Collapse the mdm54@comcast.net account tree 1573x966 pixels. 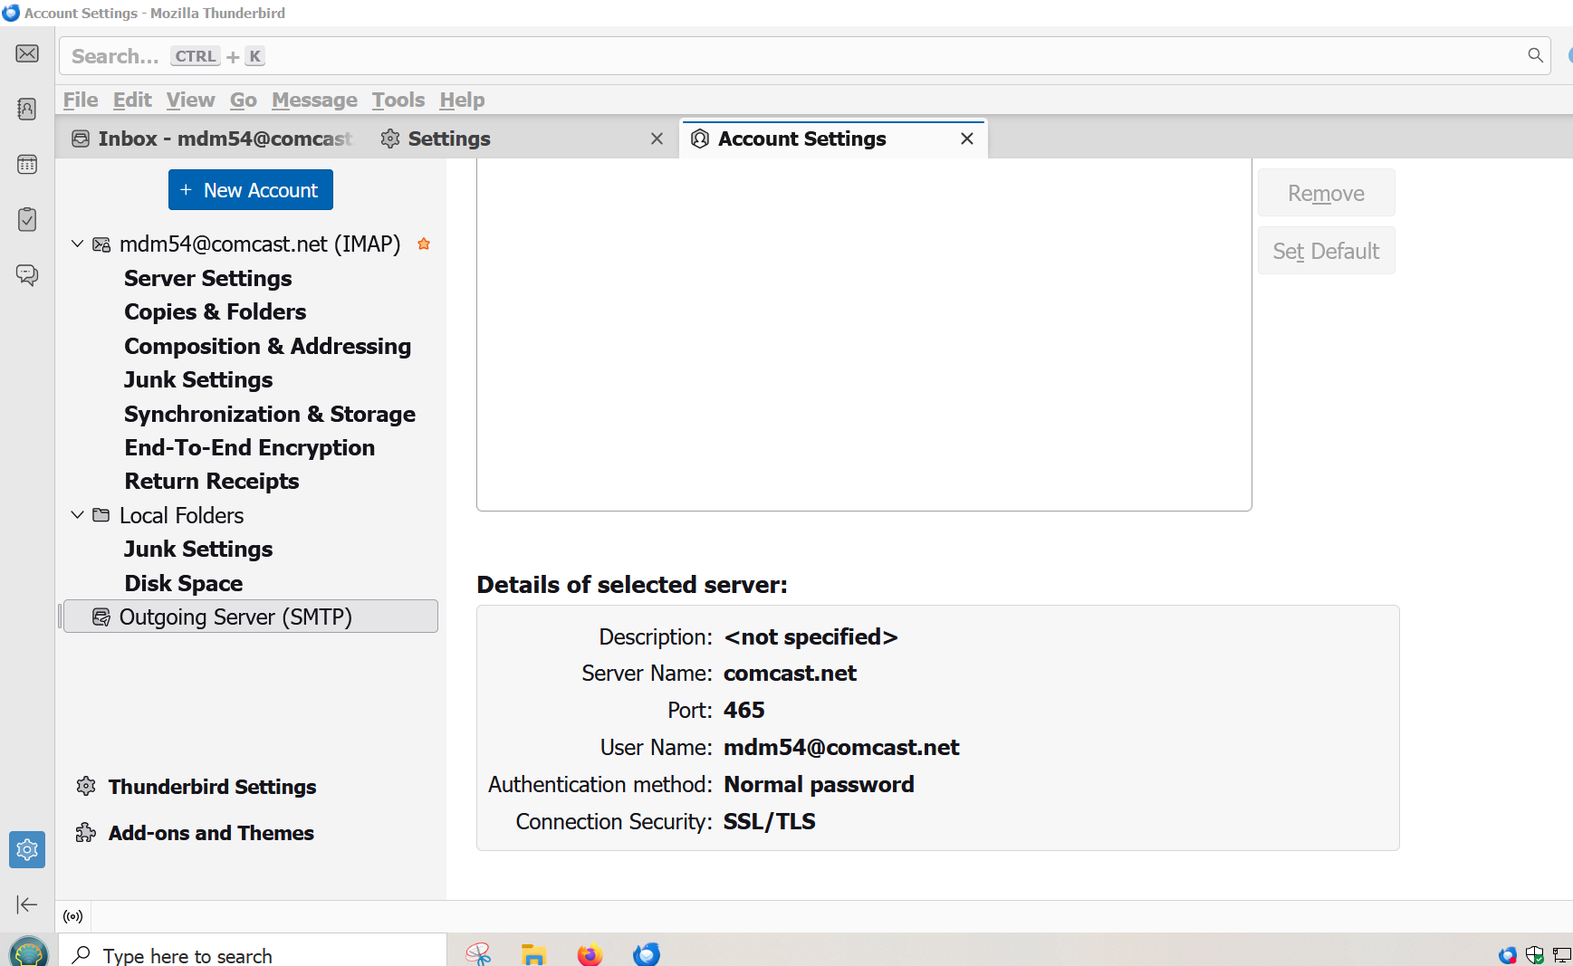click(x=78, y=244)
